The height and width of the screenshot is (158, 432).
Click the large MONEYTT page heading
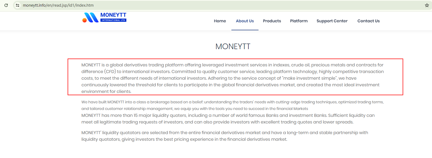[233, 46]
